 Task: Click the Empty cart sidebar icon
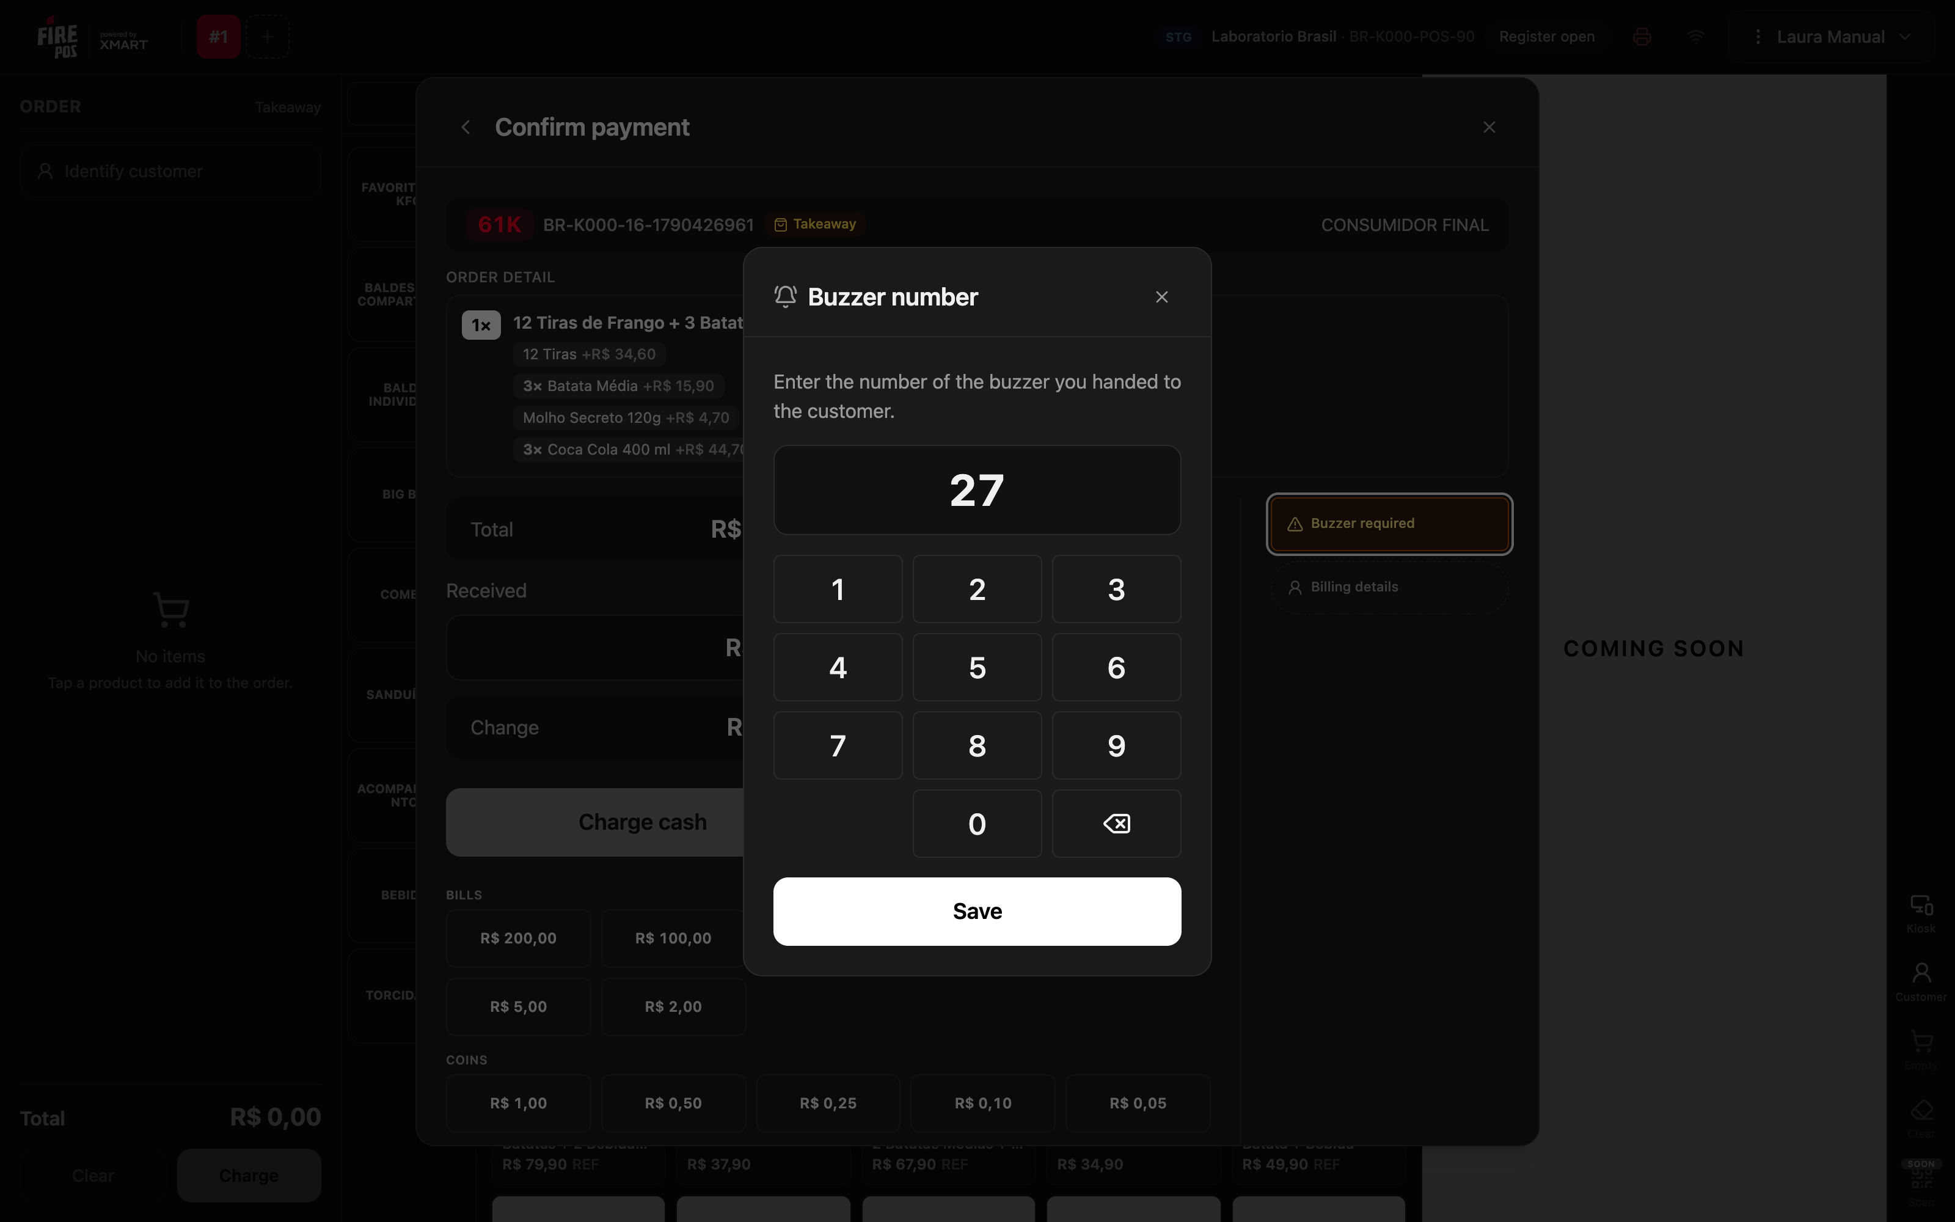1921,1051
